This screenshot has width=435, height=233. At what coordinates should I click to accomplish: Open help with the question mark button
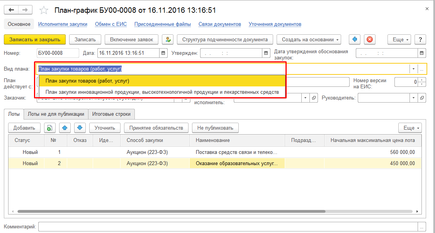[x=420, y=40]
